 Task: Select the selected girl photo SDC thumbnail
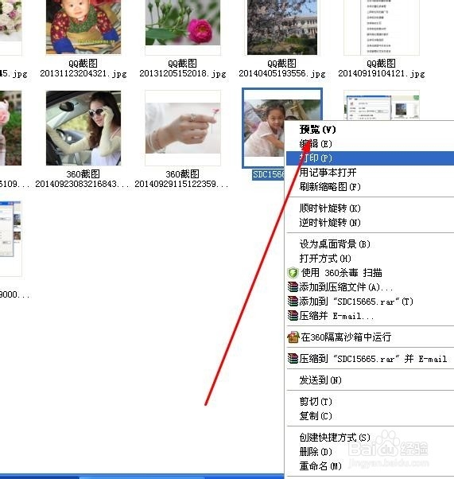coord(264,128)
